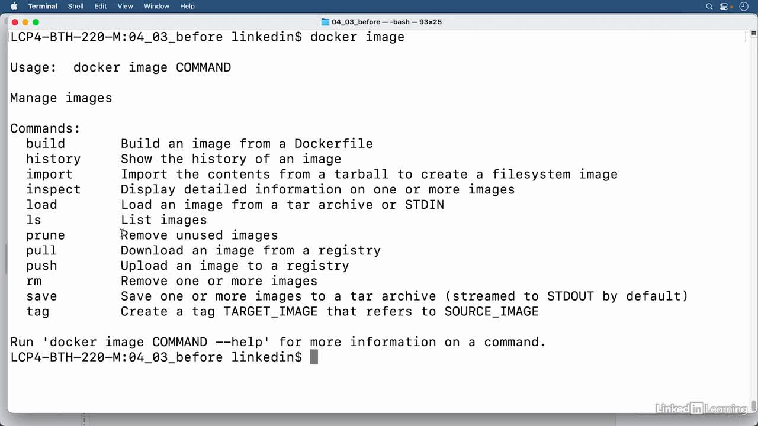Click 'Import the contents from a tarball' line
This screenshot has height=426, width=758.
click(x=369, y=175)
